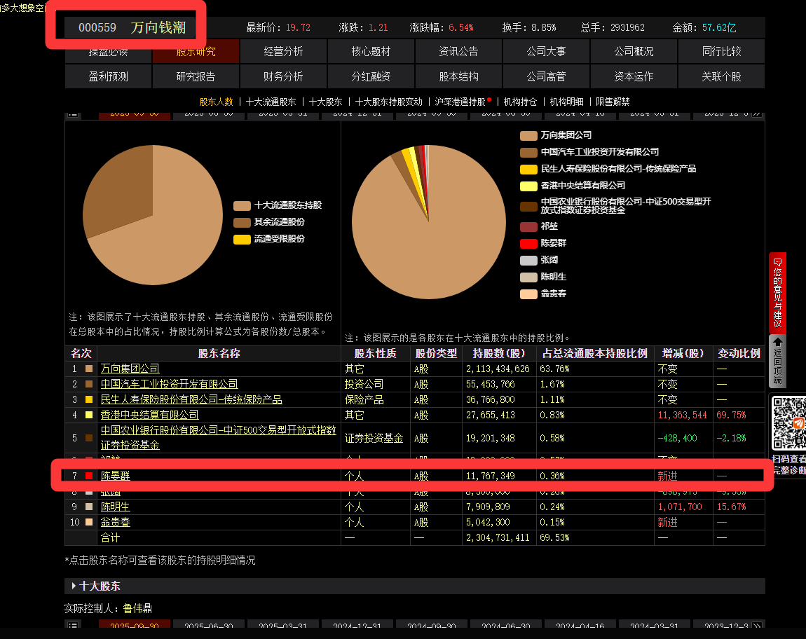Click the actual controller name 鲁伟鼎

click(137, 609)
